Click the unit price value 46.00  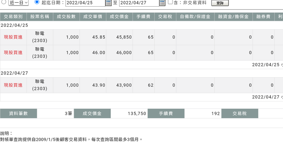click(99, 53)
